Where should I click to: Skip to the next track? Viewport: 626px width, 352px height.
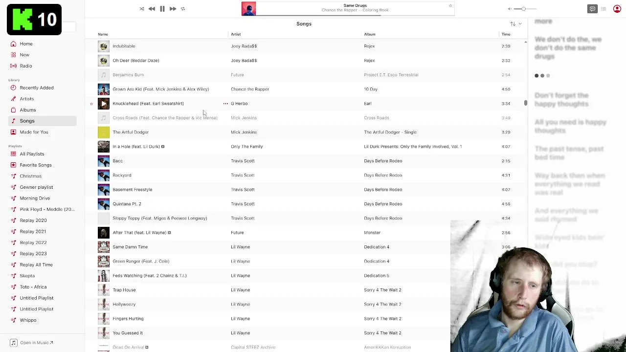[x=173, y=9]
